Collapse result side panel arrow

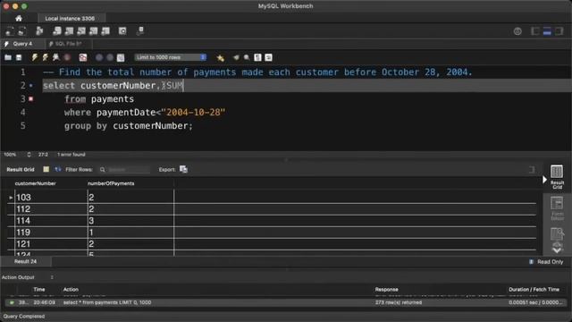(544, 179)
